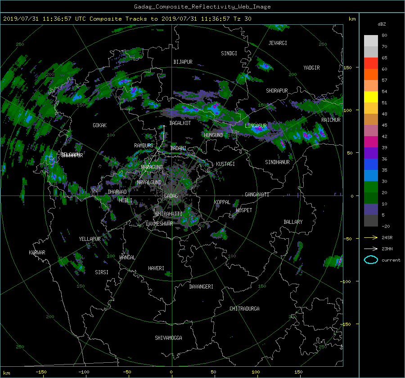
Task: Click the YELLAPUR city label
Action: point(90,239)
